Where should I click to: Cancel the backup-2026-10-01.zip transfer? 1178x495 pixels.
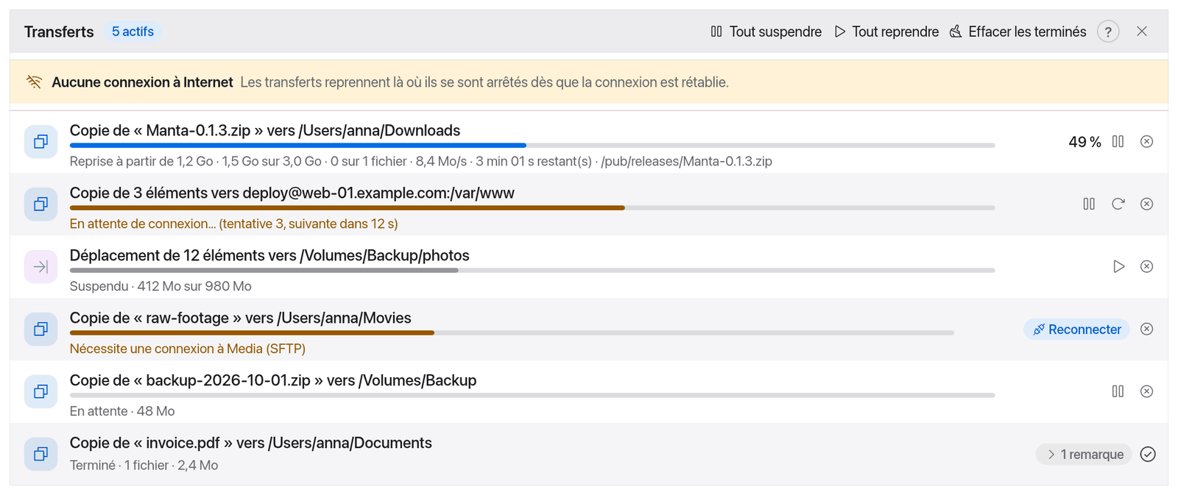[x=1146, y=392]
